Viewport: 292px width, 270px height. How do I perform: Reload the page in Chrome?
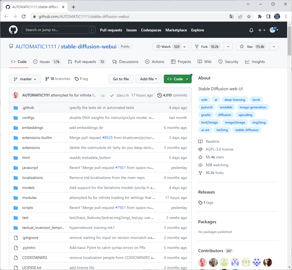24,16
